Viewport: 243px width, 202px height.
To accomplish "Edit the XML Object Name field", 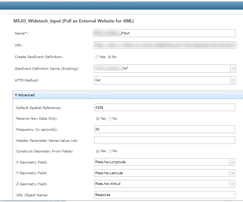I will 164,195.
